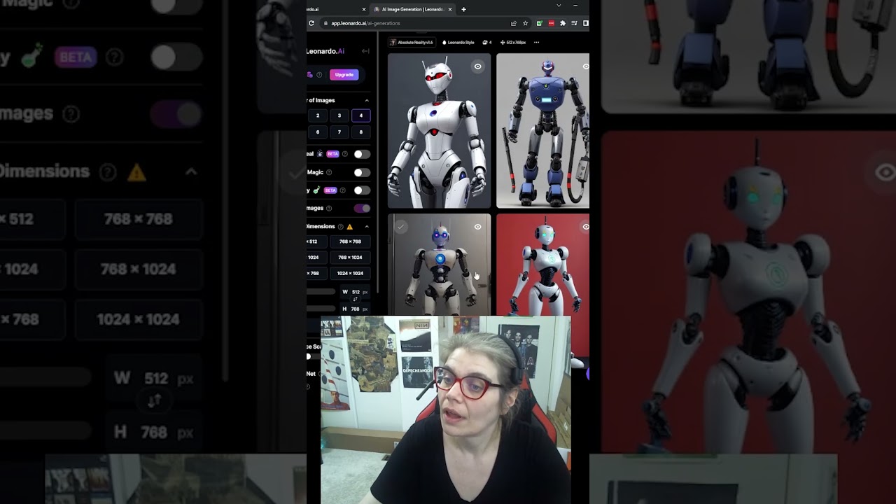Set number of images to 6

pos(318,132)
